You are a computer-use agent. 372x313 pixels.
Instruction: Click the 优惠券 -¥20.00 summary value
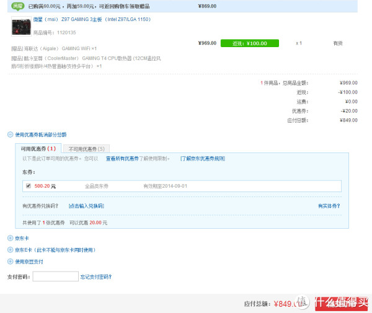click(349, 111)
